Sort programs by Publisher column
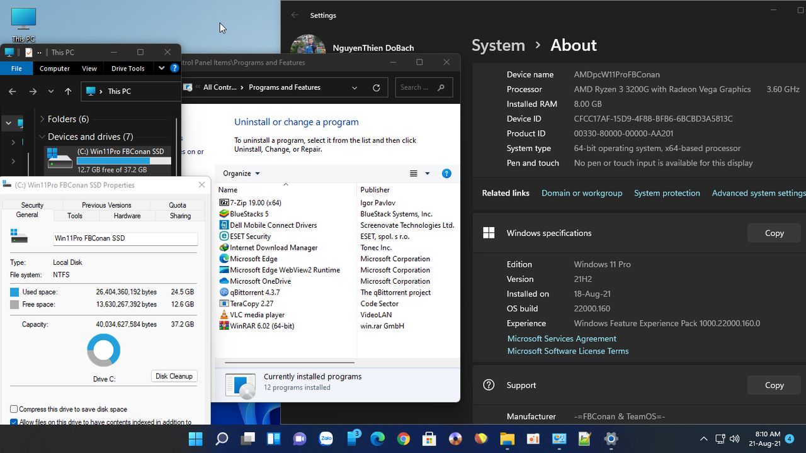This screenshot has width=806, height=453. point(375,190)
